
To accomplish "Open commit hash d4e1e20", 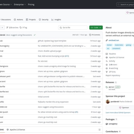I will (x=75, y=35).
